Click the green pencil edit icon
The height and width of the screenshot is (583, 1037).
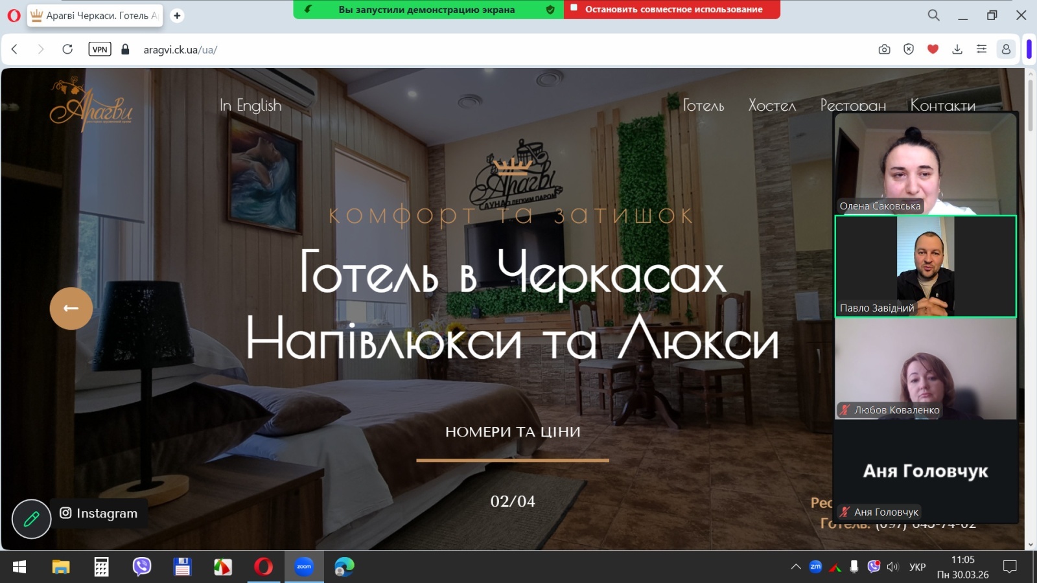[31, 519]
